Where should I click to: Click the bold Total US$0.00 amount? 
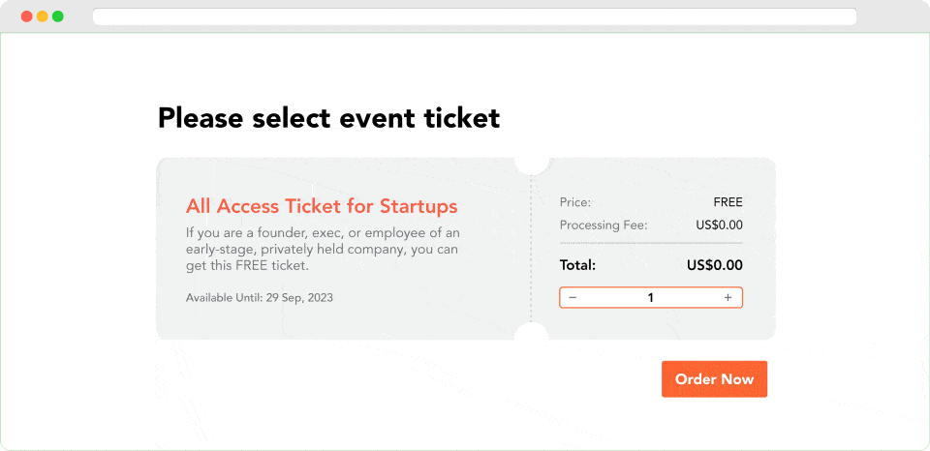(x=714, y=265)
